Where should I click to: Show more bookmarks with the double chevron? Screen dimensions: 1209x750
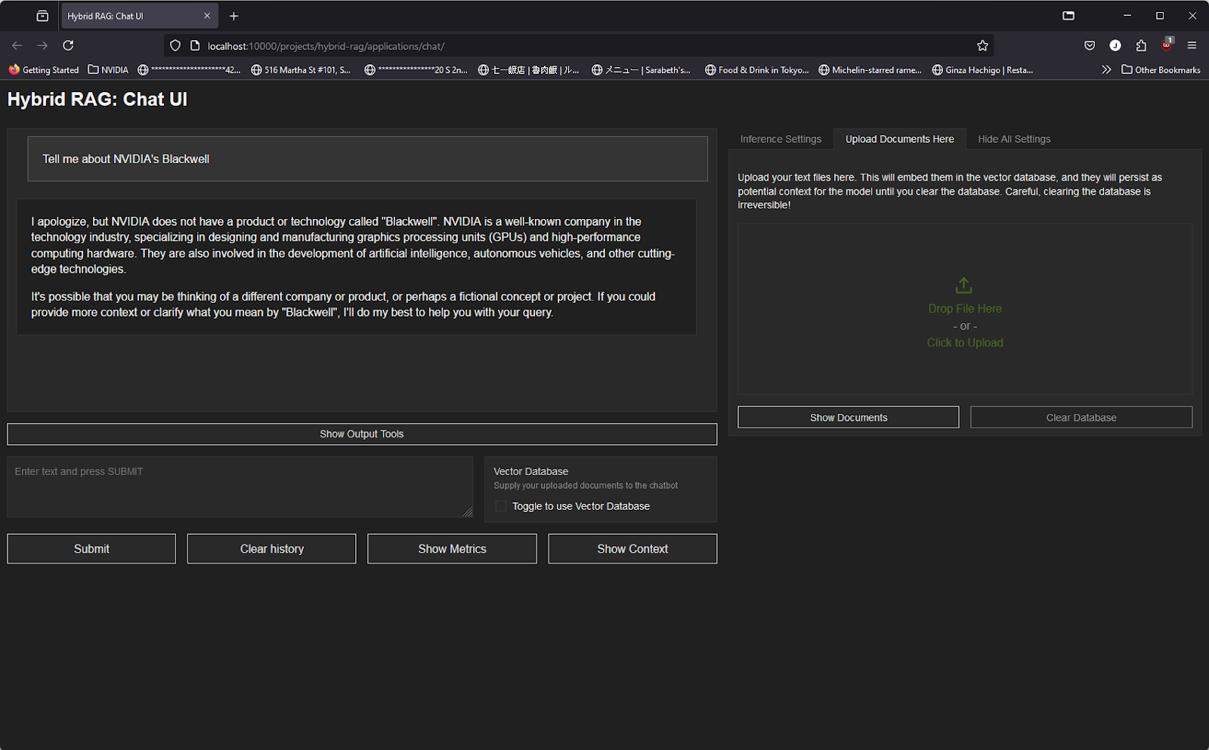pyautogui.click(x=1106, y=69)
